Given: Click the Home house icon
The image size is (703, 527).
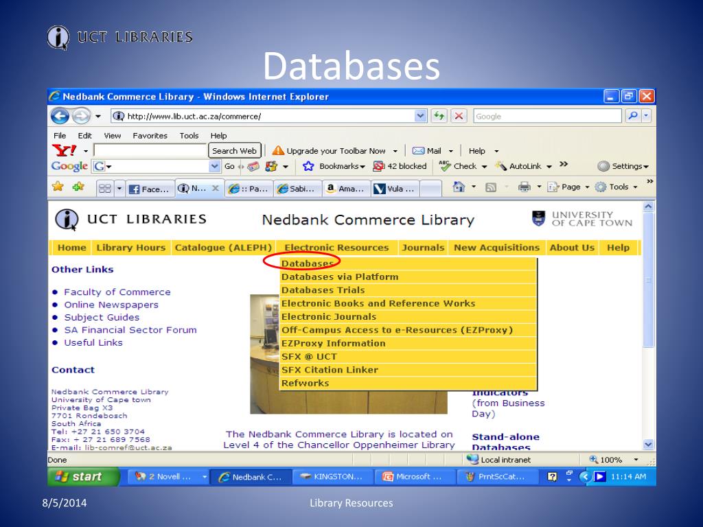Looking at the screenshot, I should pos(458,187).
